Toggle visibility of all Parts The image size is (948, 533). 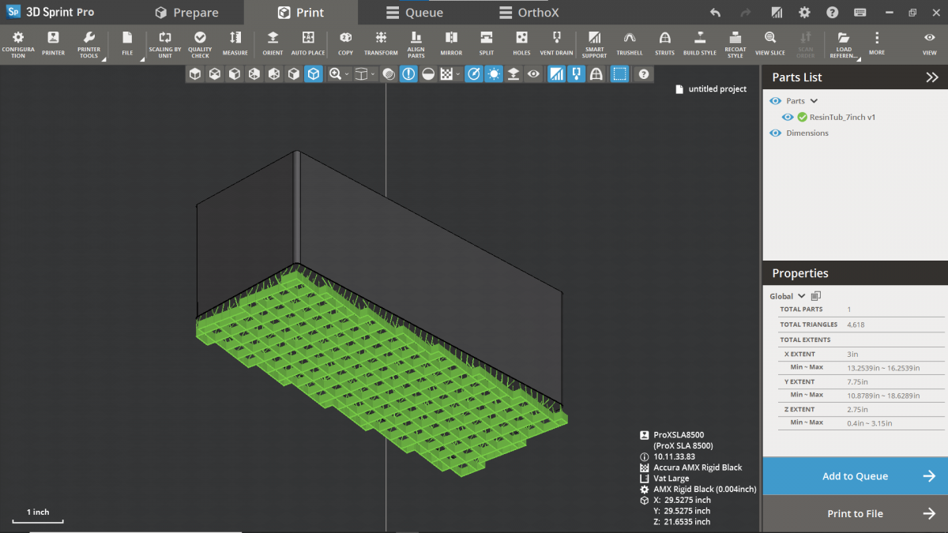coord(774,100)
